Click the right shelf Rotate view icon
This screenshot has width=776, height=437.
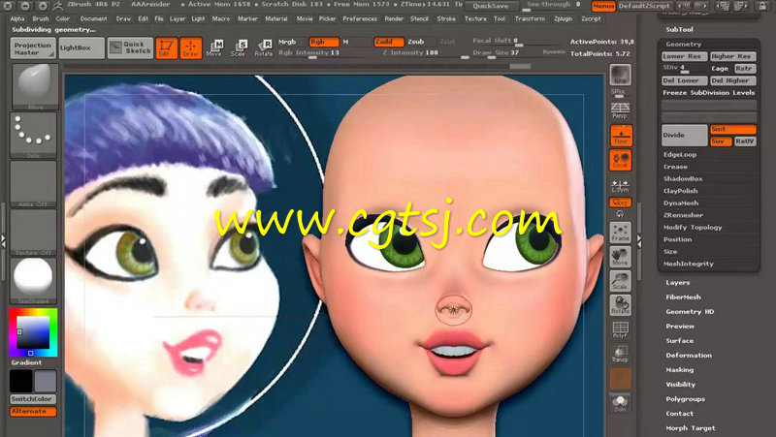coord(620,305)
